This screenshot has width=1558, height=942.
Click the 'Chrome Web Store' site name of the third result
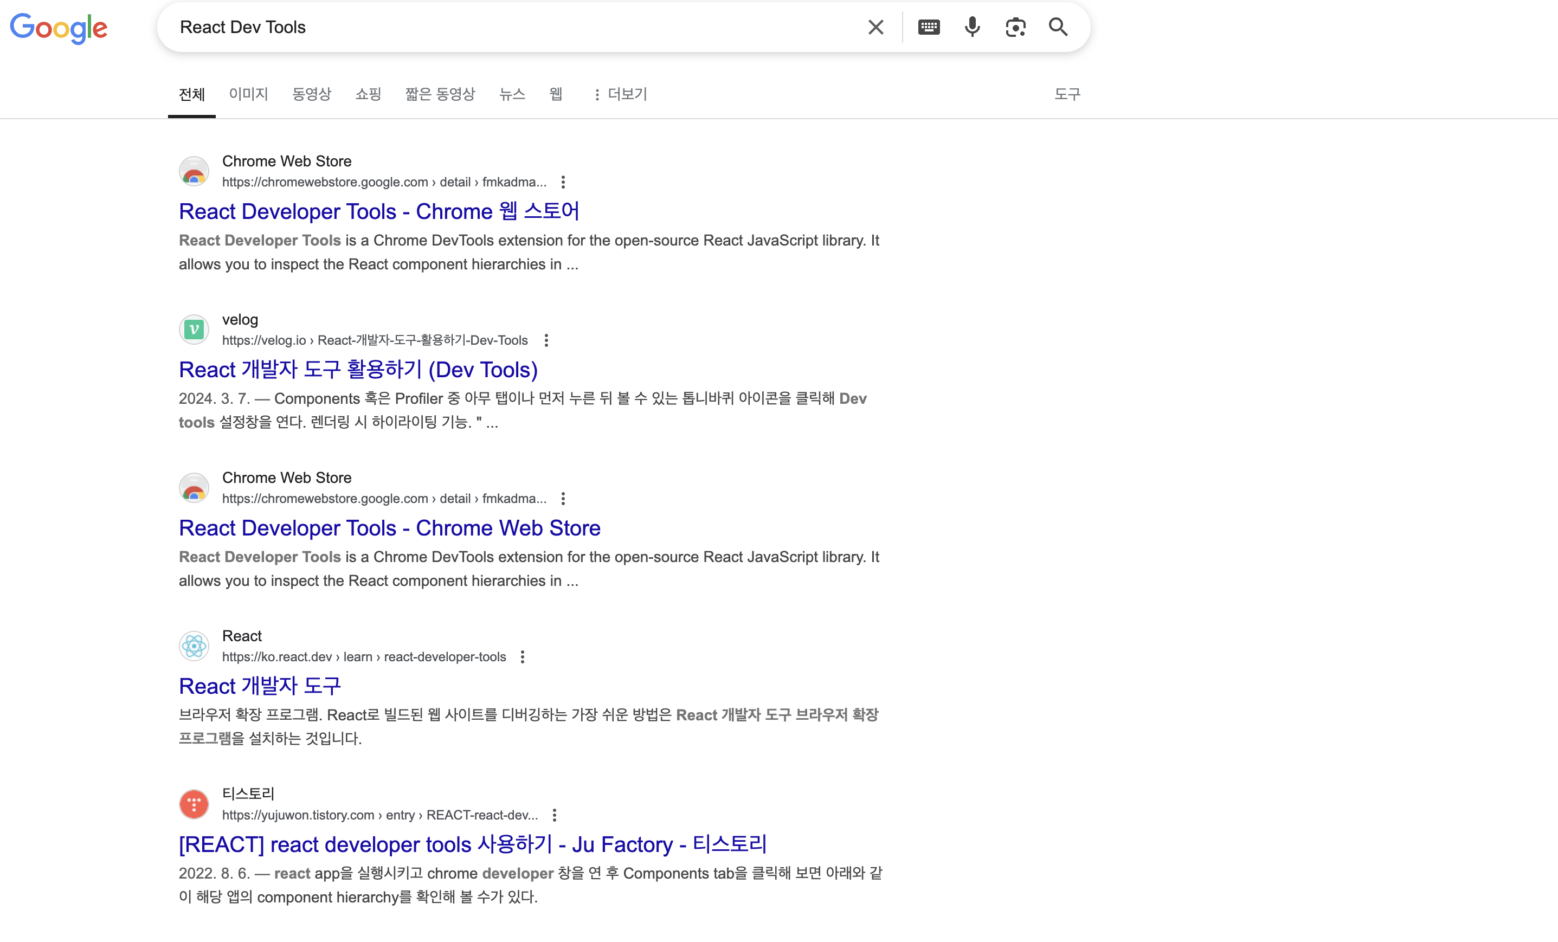pos(286,478)
